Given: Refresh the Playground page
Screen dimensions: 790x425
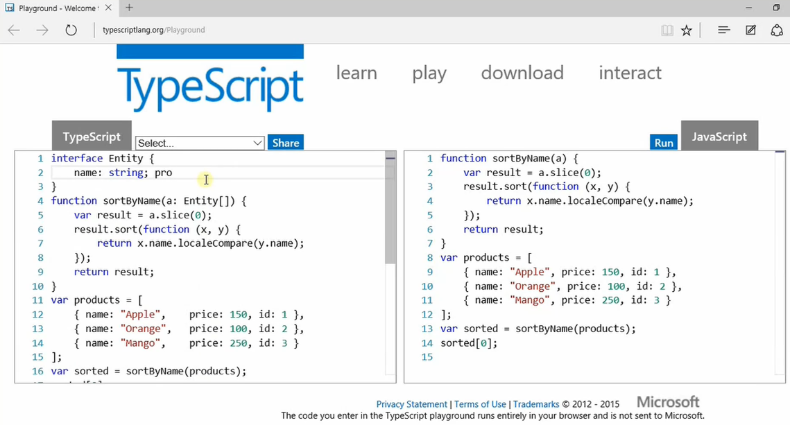Looking at the screenshot, I should [71, 31].
